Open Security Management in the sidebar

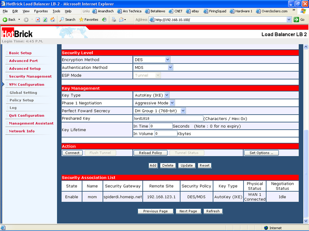click(x=31, y=76)
